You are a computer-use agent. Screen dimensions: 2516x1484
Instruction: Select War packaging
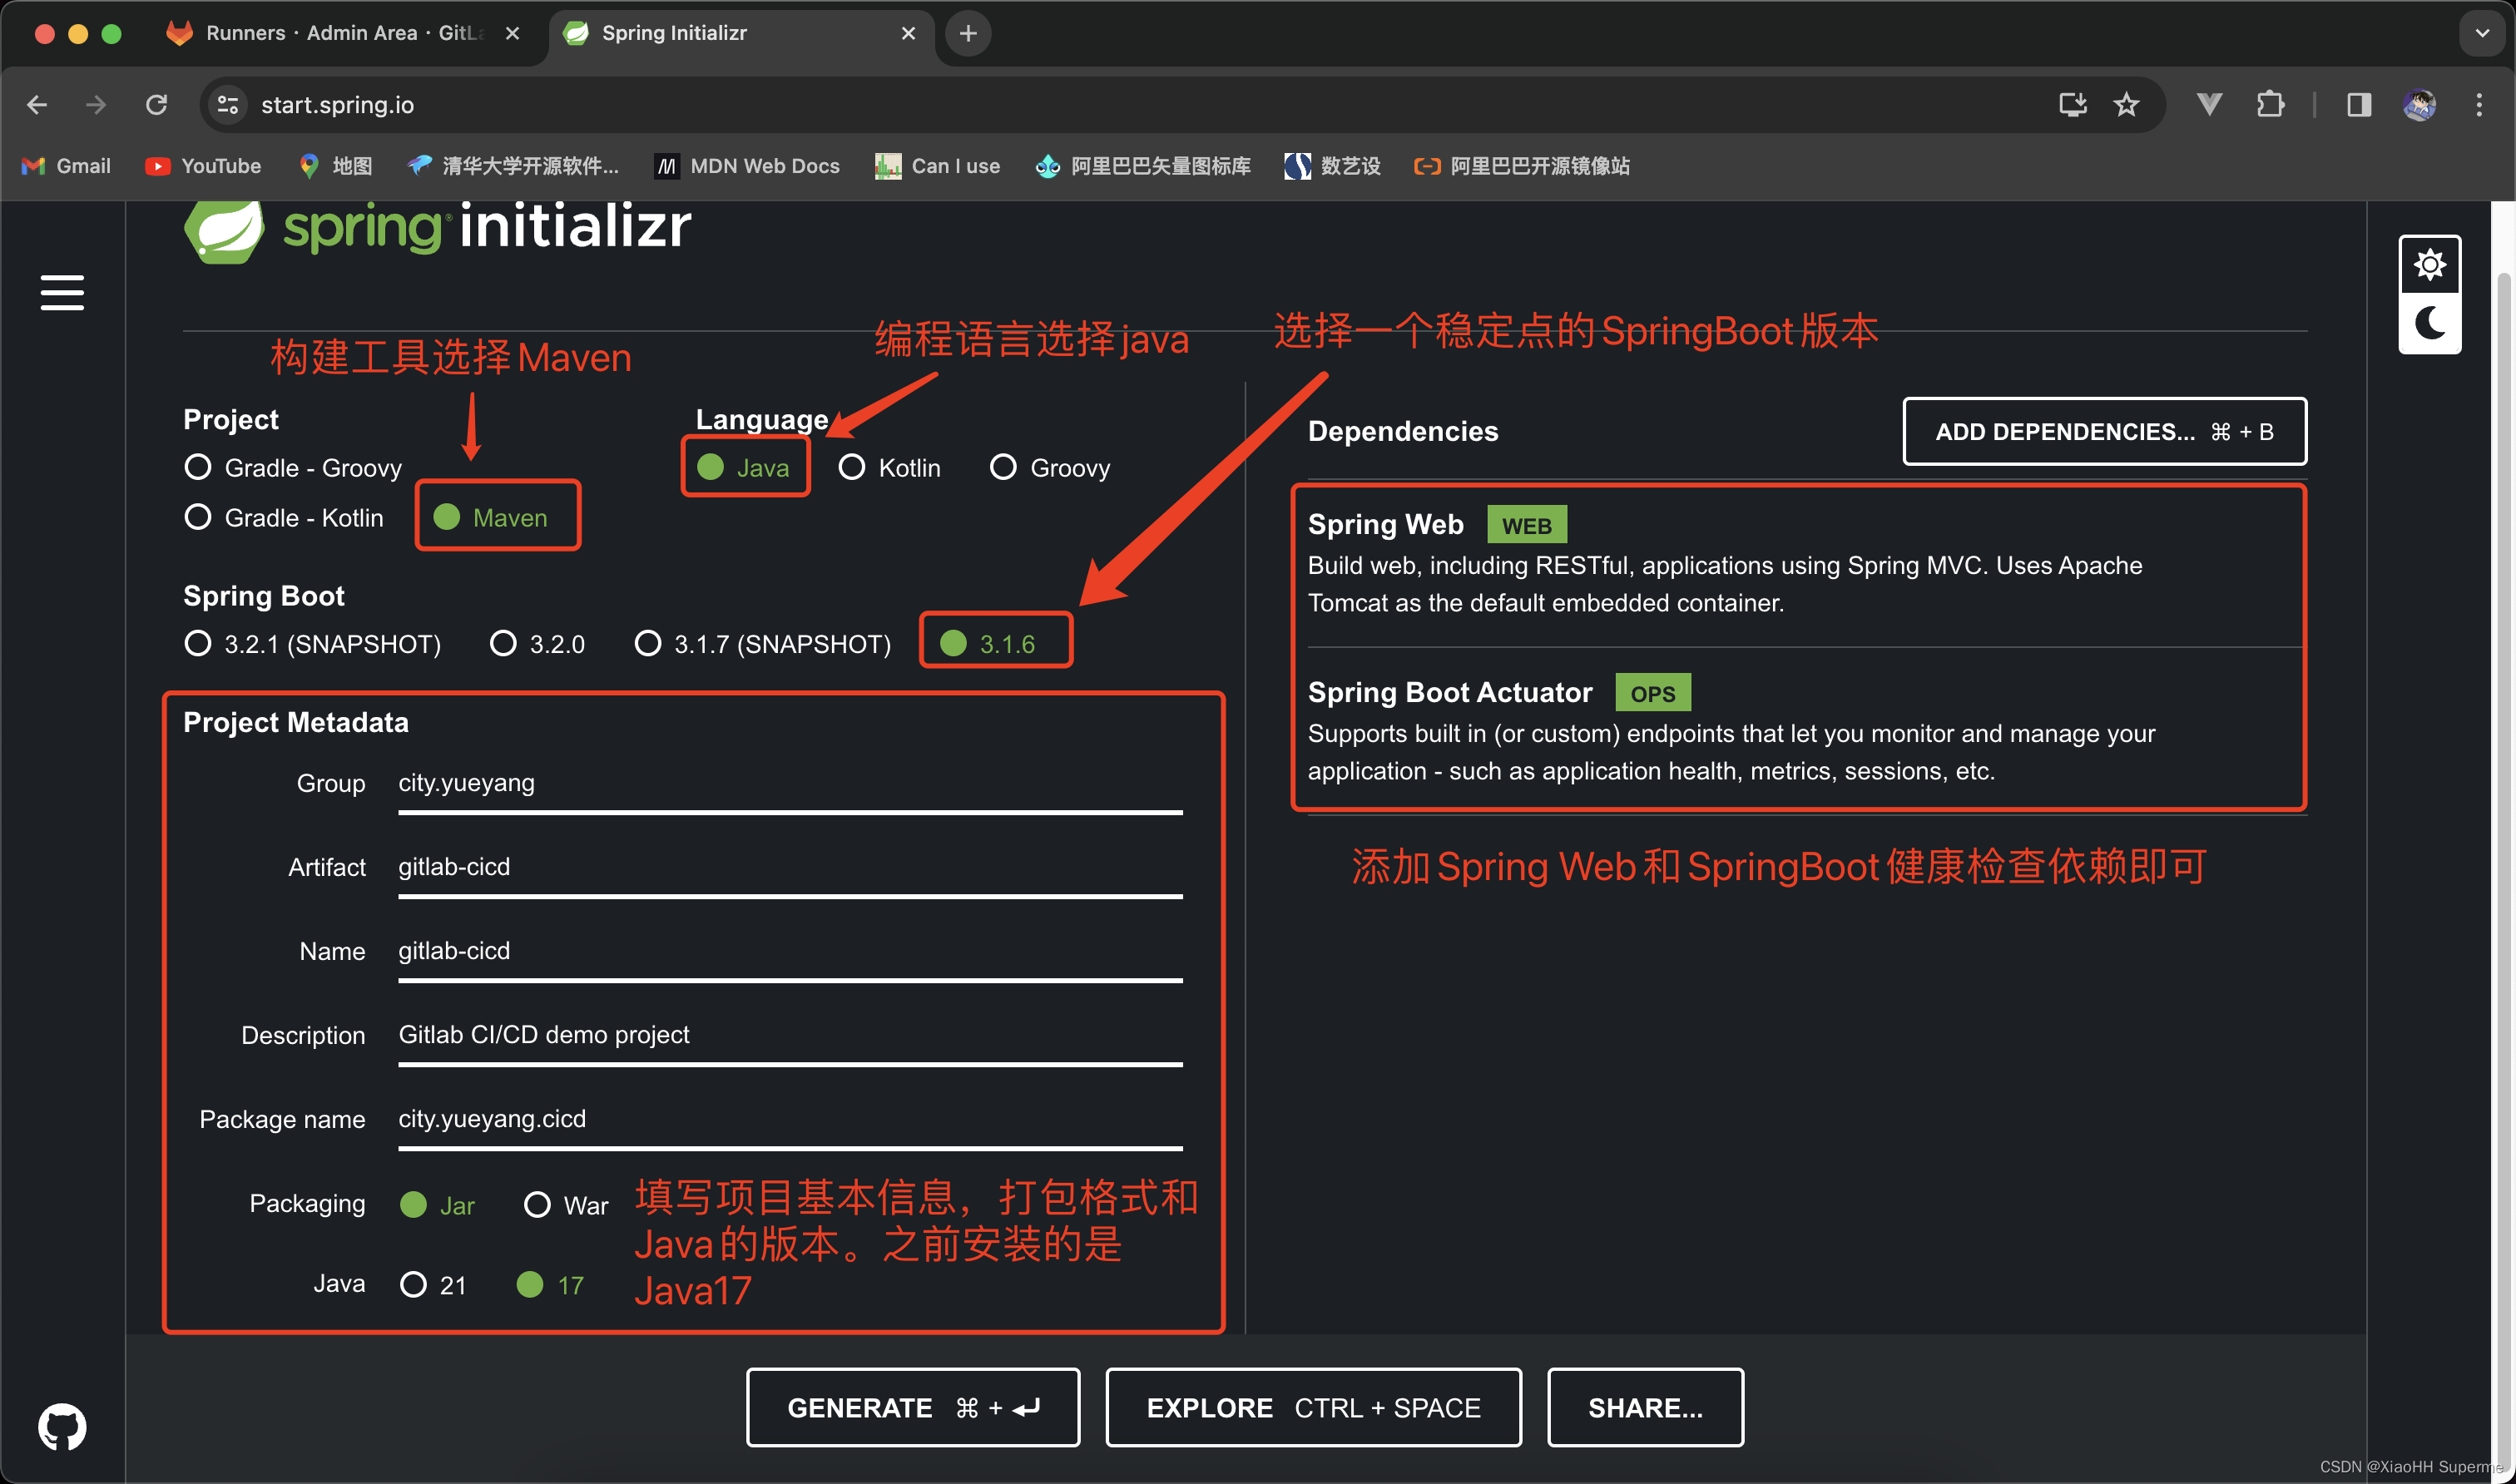[x=538, y=1204]
